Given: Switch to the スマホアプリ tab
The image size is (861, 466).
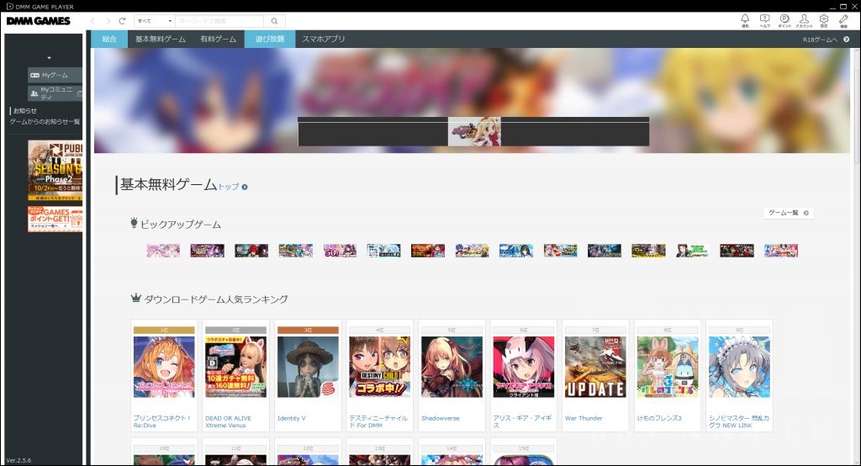Looking at the screenshot, I should pyautogui.click(x=324, y=39).
